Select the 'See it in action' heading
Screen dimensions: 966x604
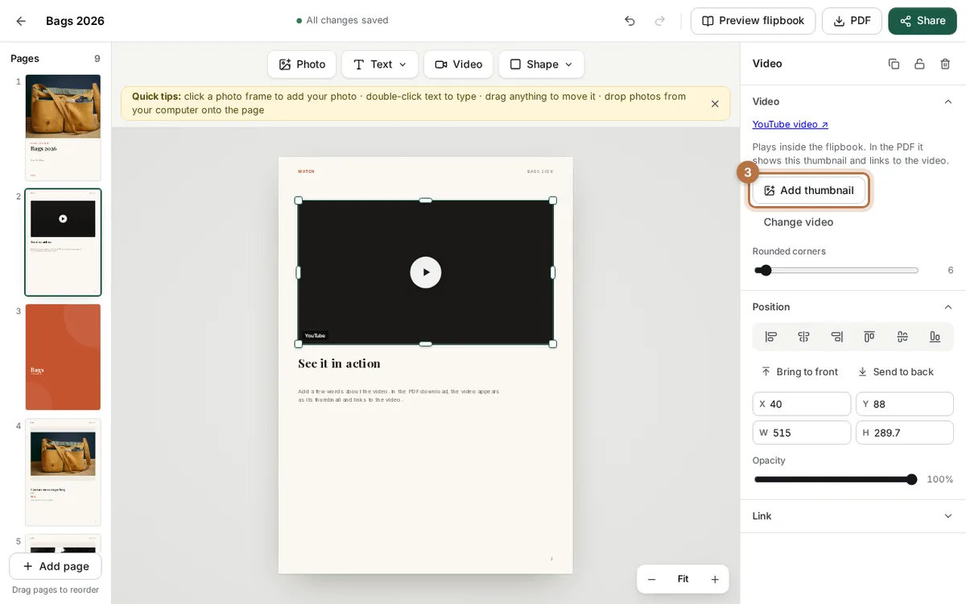[339, 364]
